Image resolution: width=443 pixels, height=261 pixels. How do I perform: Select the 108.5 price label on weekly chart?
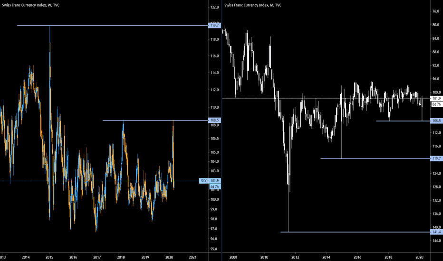(x=214, y=120)
